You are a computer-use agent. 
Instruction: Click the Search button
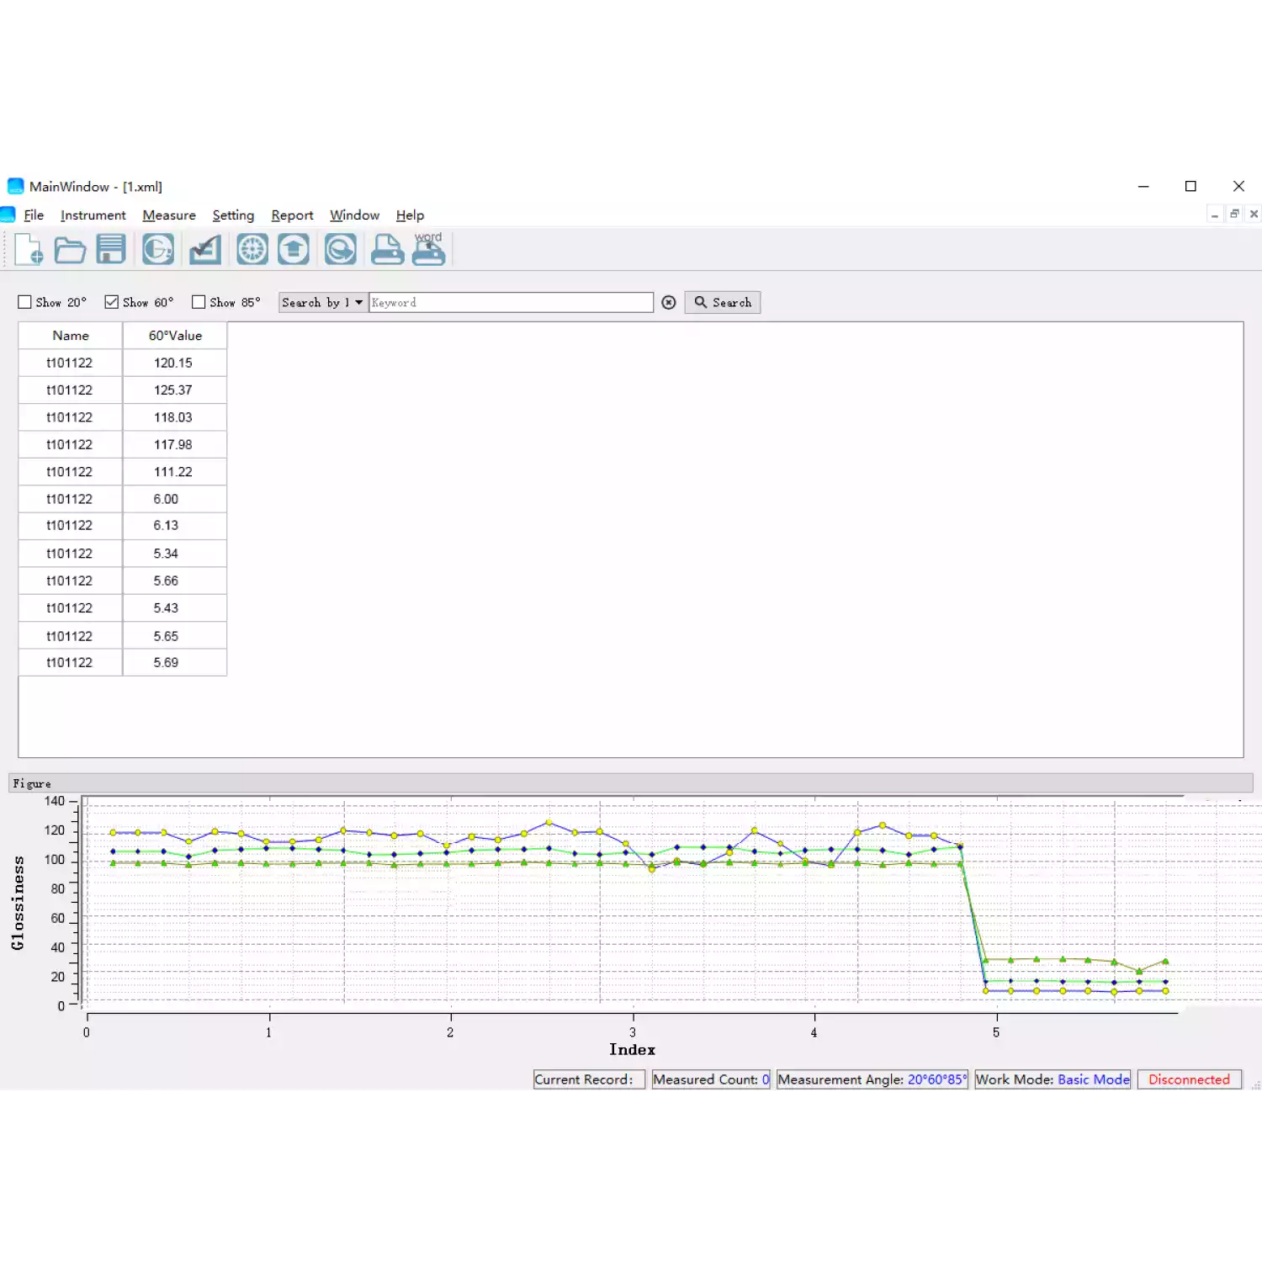(x=723, y=302)
